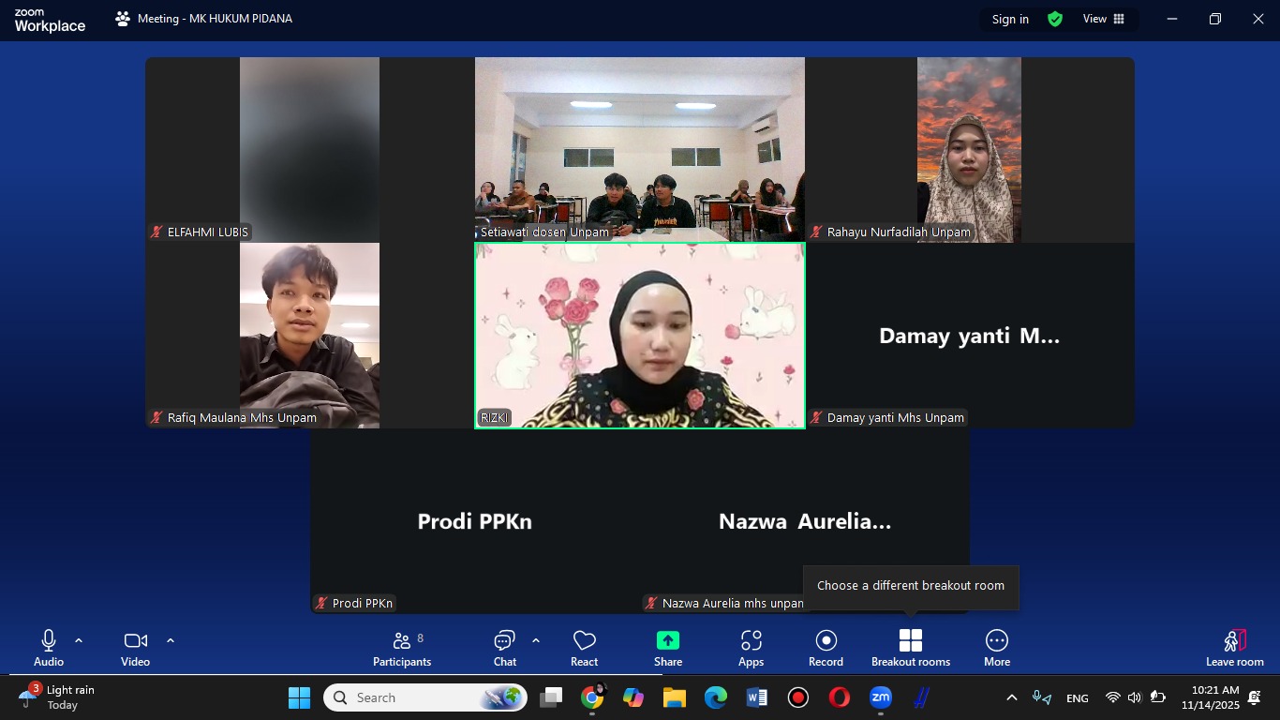Click the Windows taskbar Search box
This screenshot has height=720, width=1280.
(x=412, y=697)
